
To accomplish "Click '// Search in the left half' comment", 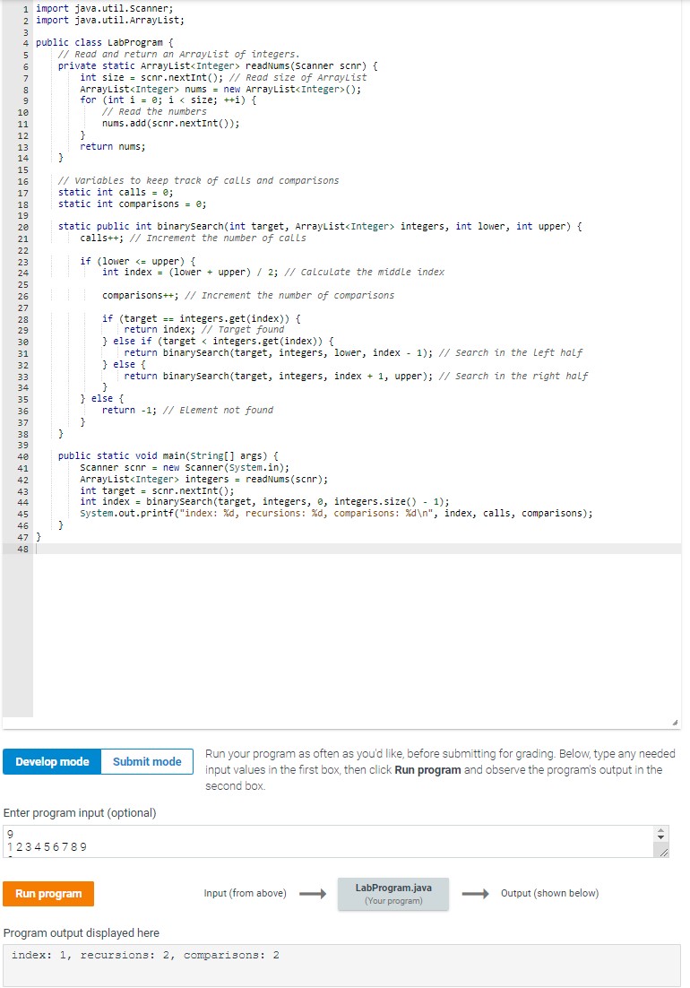I will point(511,353).
